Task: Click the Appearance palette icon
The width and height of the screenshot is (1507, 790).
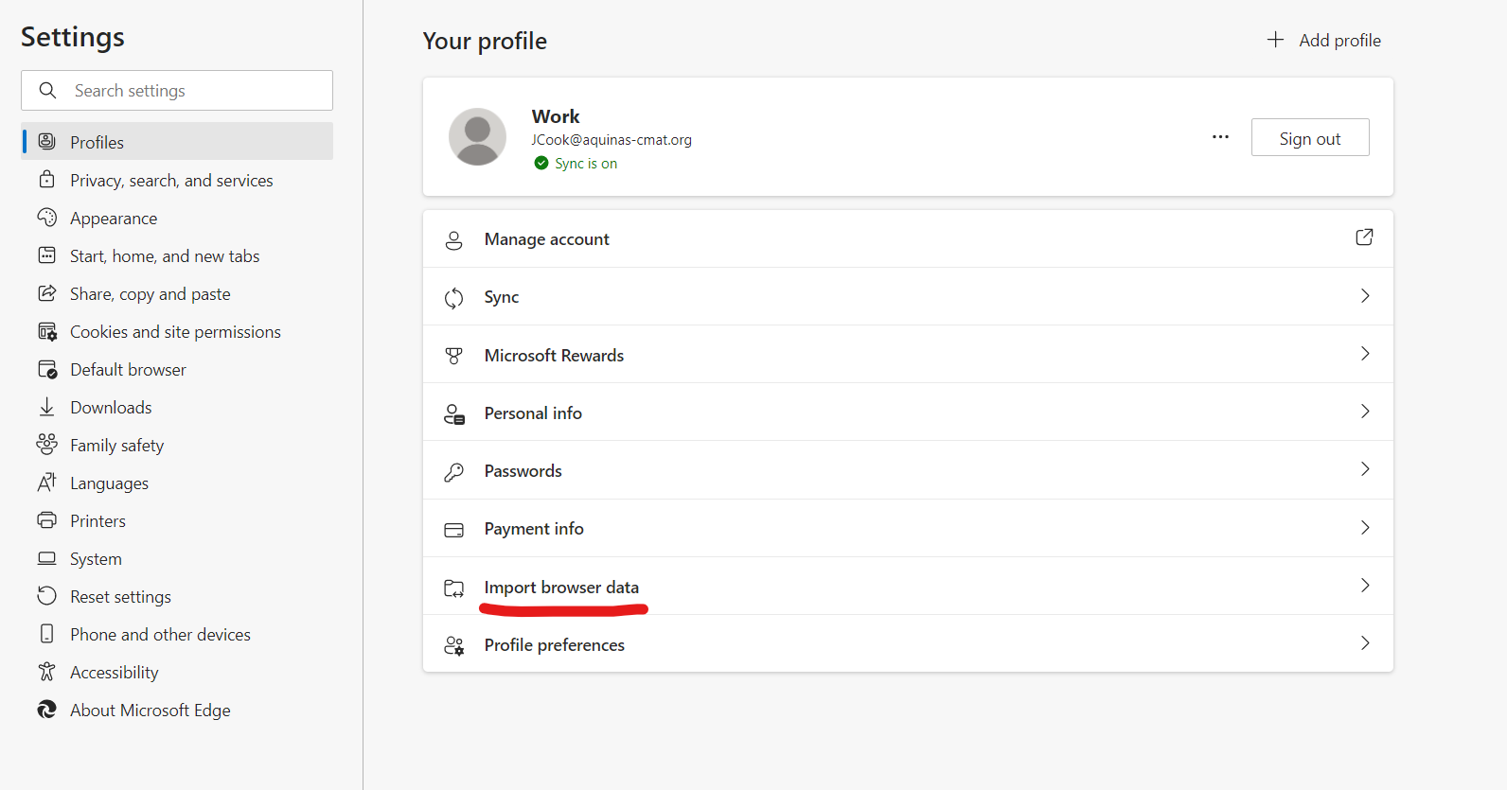Action: click(x=46, y=218)
